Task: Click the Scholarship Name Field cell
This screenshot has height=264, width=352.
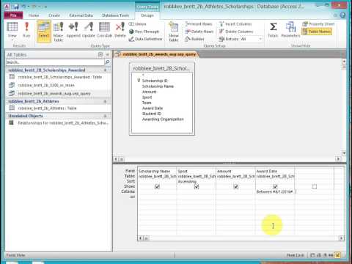Action: pyautogui.click(x=157, y=172)
